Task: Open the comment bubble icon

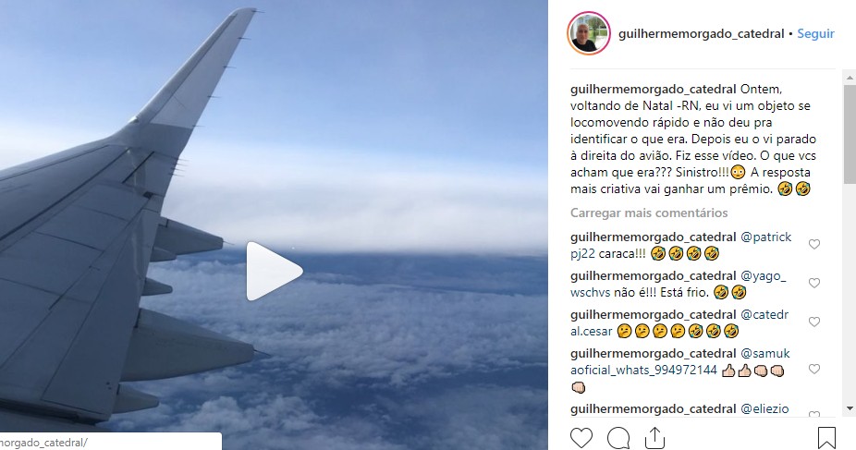Action: [x=618, y=438]
